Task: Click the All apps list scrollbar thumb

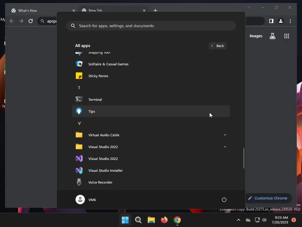Action: [x=244, y=158]
